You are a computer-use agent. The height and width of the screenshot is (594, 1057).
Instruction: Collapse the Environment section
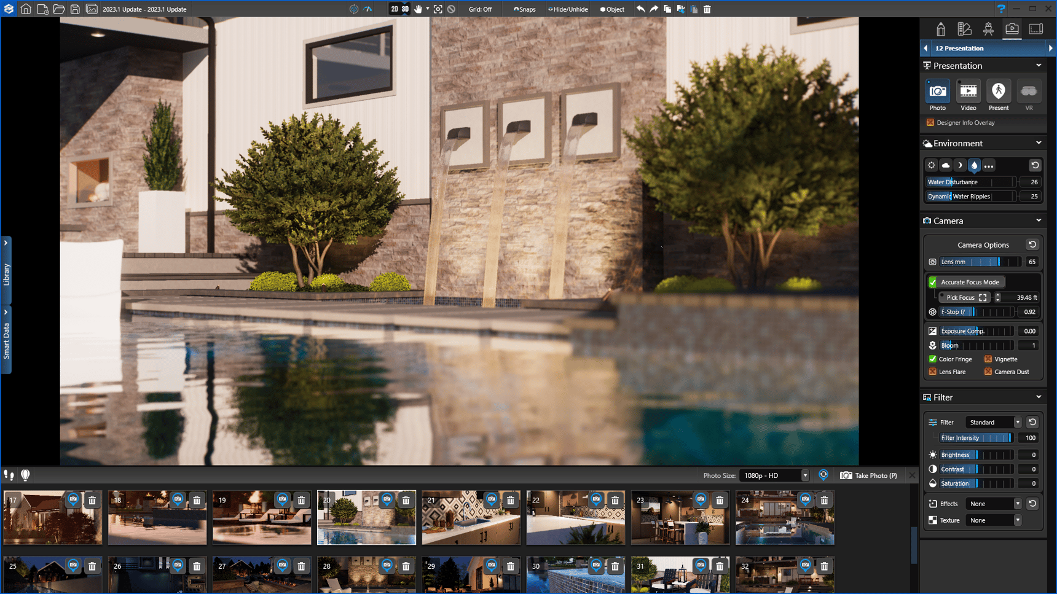[x=1039, y=143]
